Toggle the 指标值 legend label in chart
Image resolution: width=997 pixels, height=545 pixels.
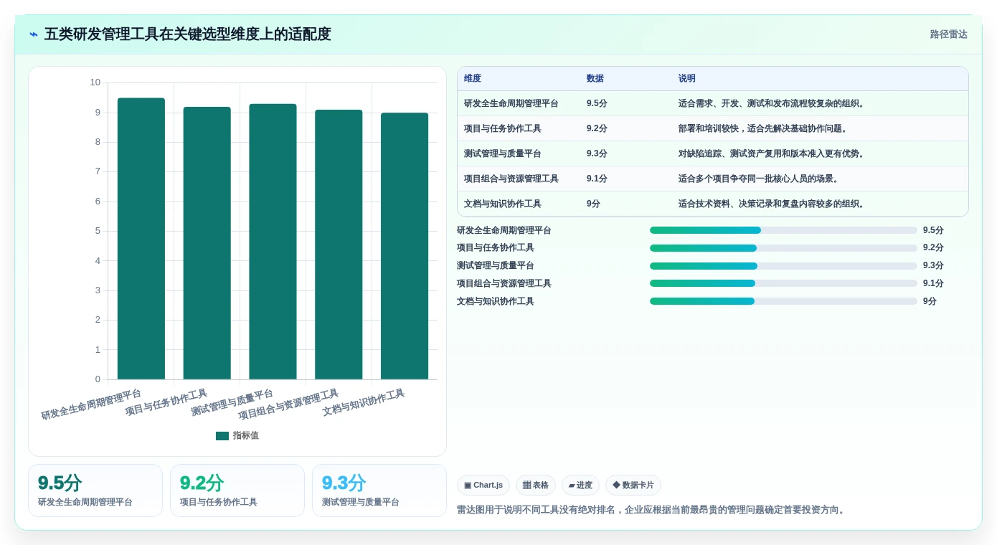click(x=246, y=436)
